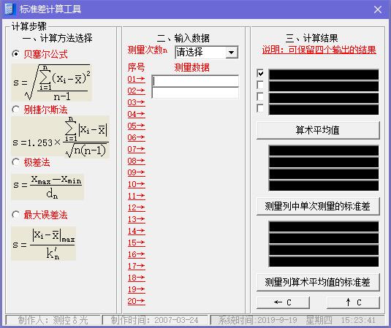Check the fourth result row checkbox

(260, 108)
